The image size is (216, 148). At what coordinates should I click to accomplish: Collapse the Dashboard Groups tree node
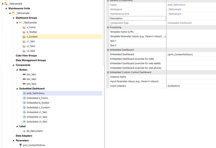14,18
